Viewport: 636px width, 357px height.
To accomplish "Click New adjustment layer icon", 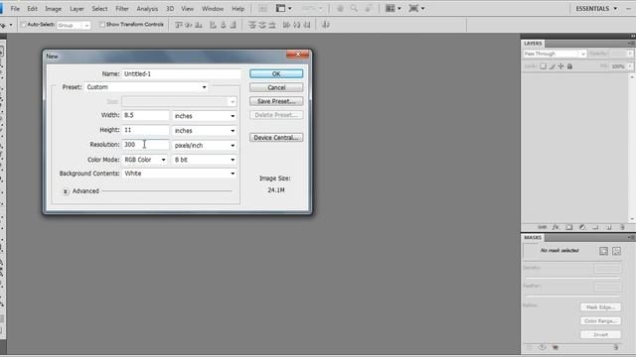I will click(x=582, y=227).
